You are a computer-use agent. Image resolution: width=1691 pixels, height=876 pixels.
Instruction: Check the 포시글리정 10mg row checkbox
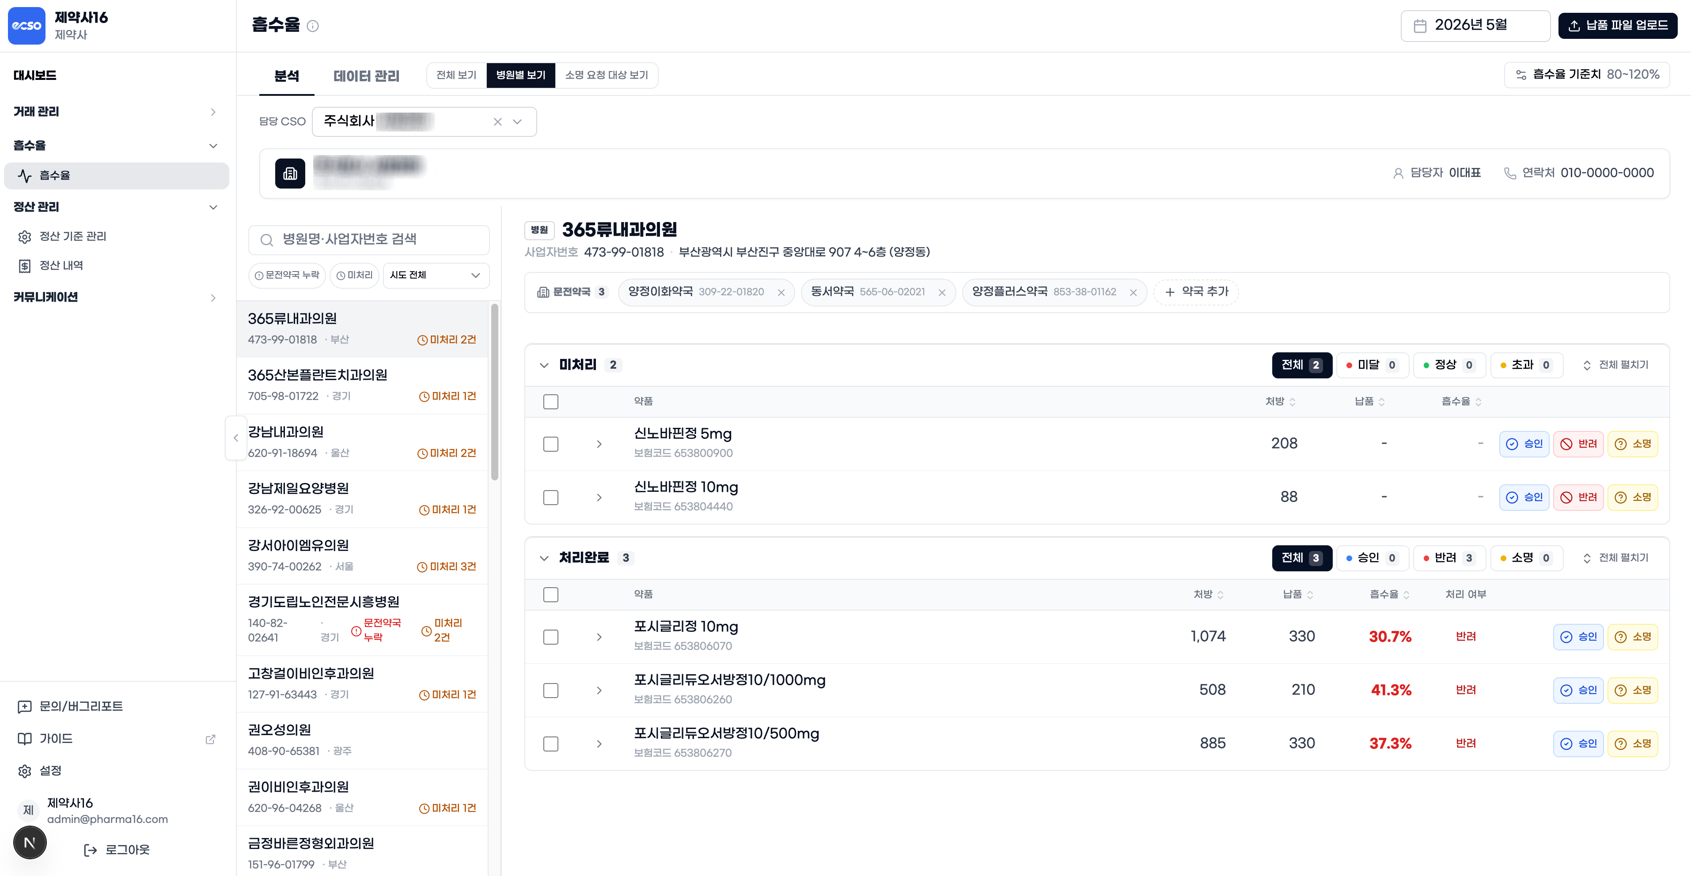click(551, 637)
